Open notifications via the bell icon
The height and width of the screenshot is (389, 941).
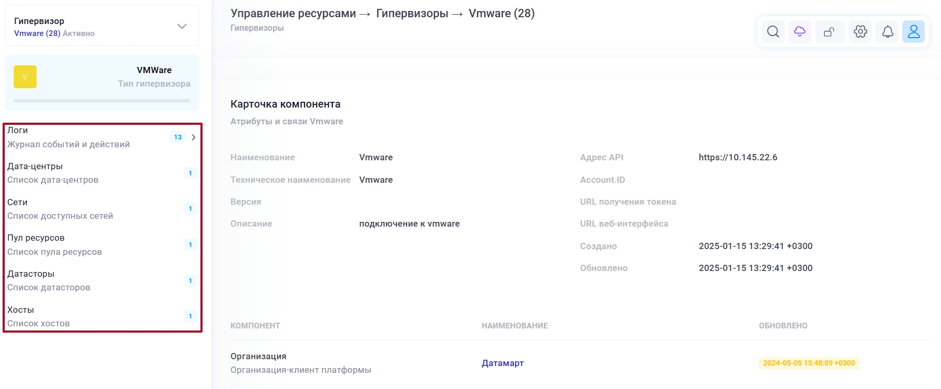[887, 31]
